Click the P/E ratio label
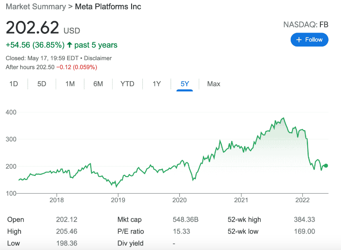Image resolution: width=341 pixels, height=250 pixels. pyautogui.click(x=131, y=231)
